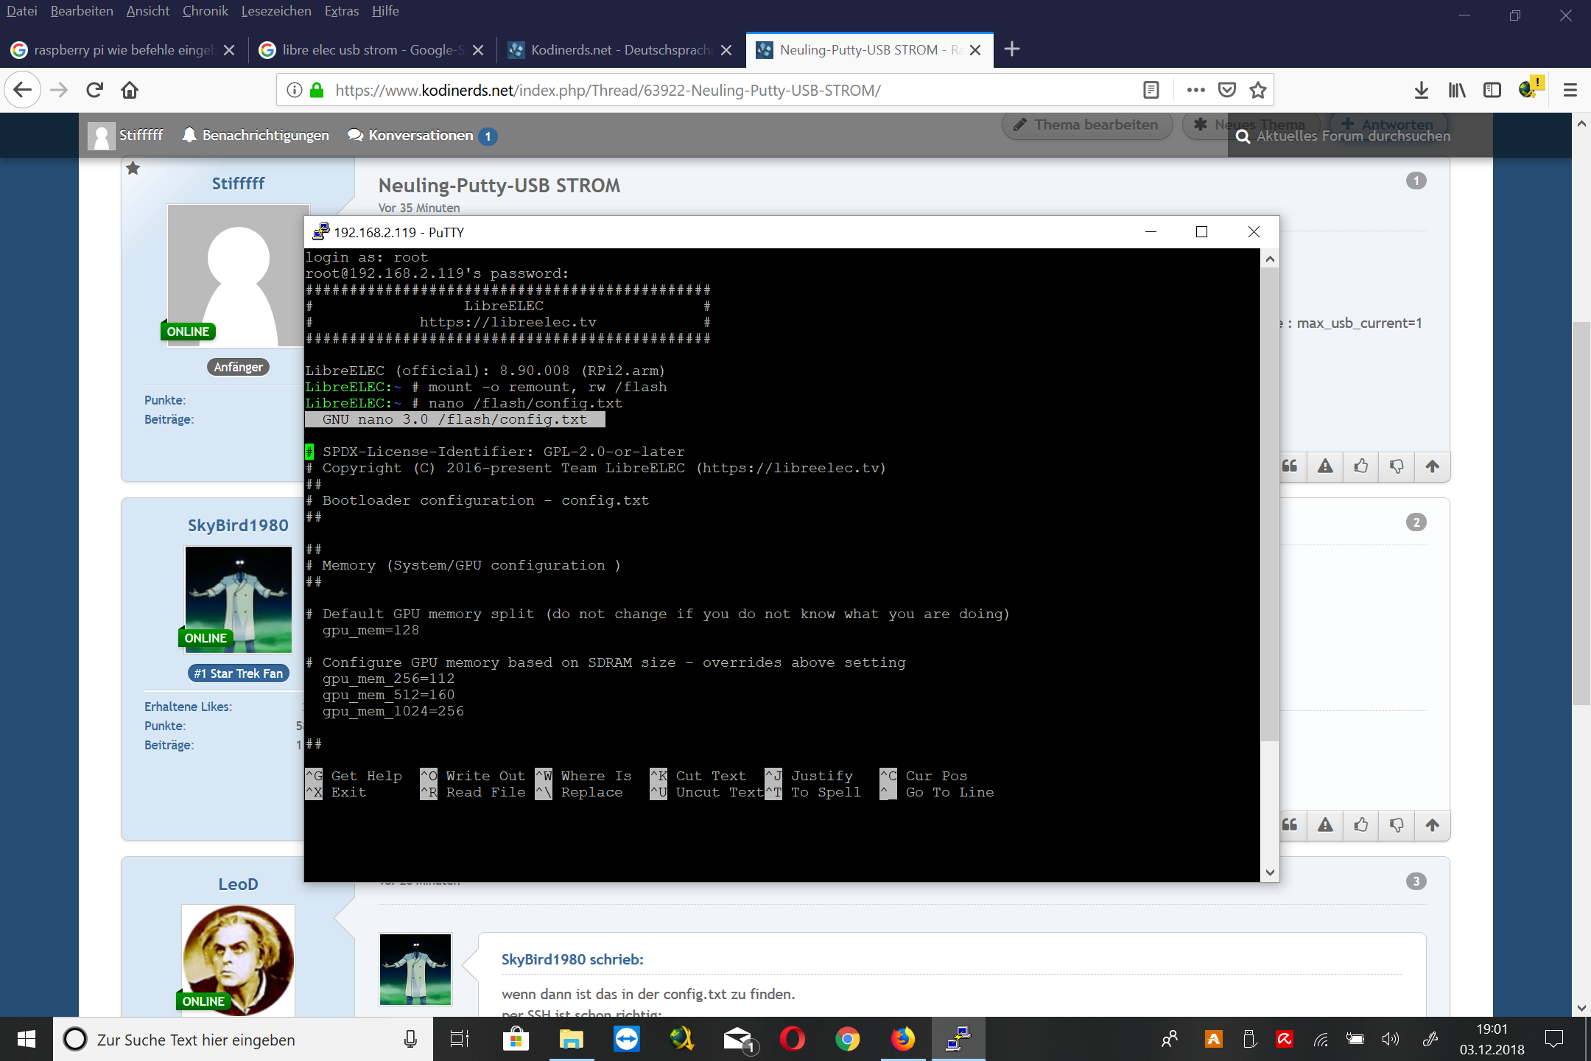Open Windows Task View
This screenshot has height=1061, width=1591.
460,1039
